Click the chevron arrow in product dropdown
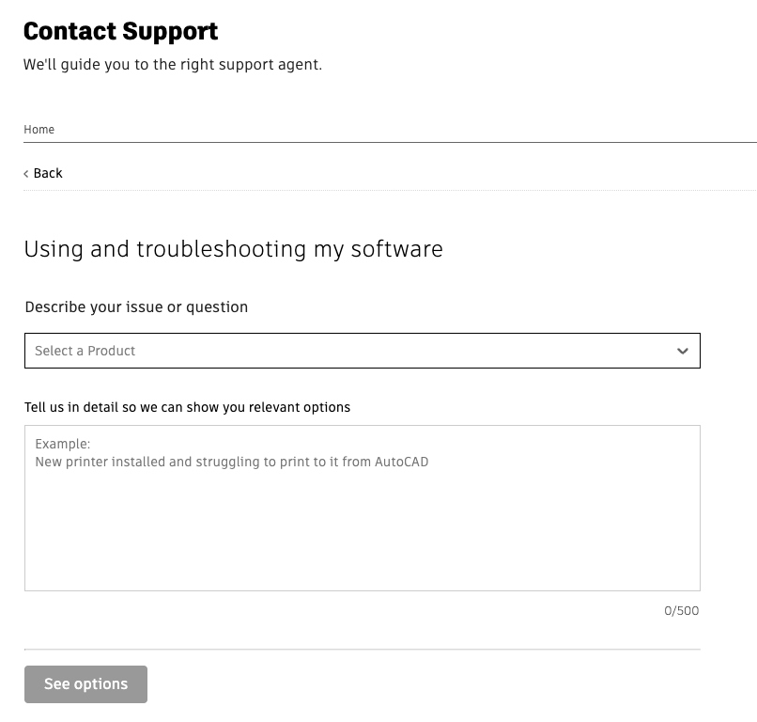This screenshot has height=722, width=757. (x=683, y=352)
